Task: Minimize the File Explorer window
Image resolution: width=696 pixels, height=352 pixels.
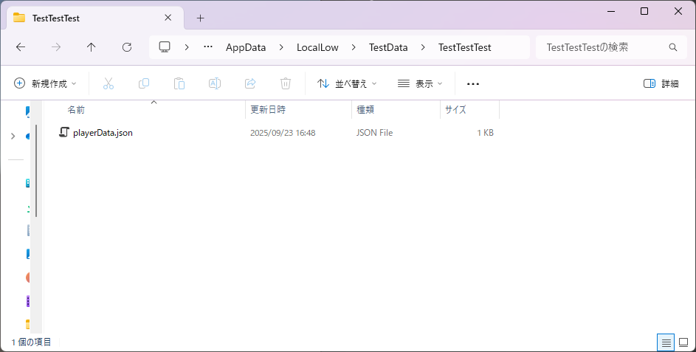Action: 611,12
